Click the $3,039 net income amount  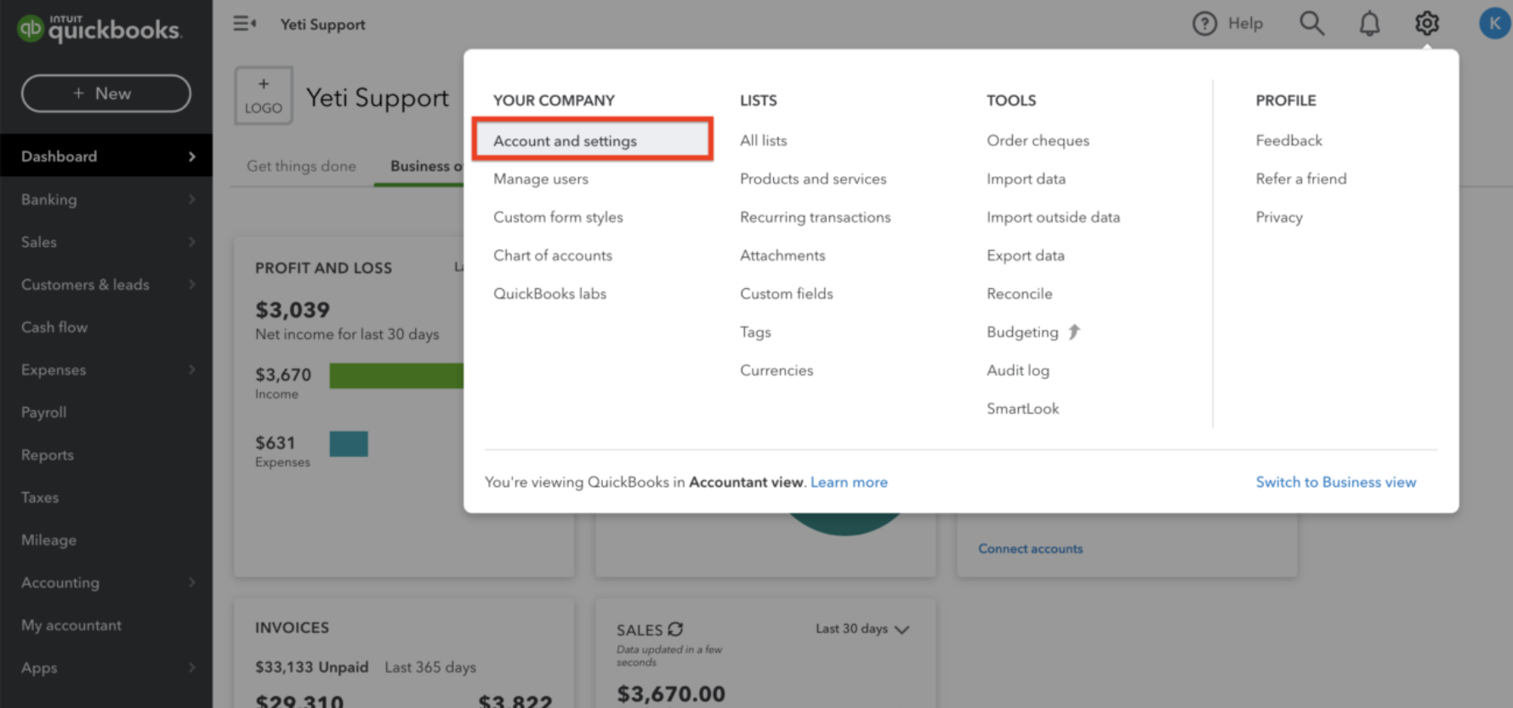click(292, 309)
